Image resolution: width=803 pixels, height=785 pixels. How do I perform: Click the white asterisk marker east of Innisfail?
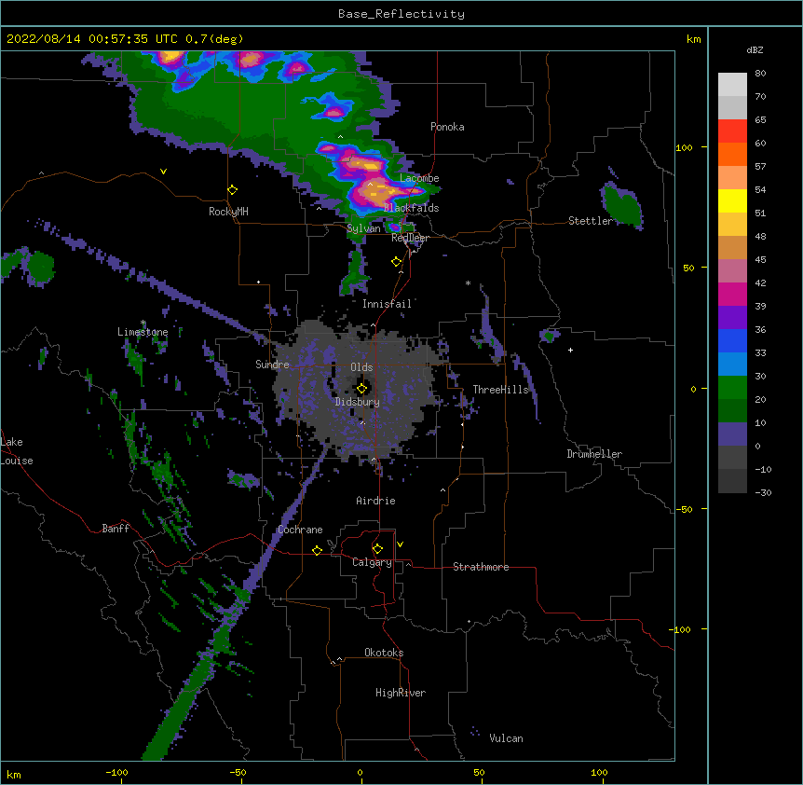coord(468,282)
